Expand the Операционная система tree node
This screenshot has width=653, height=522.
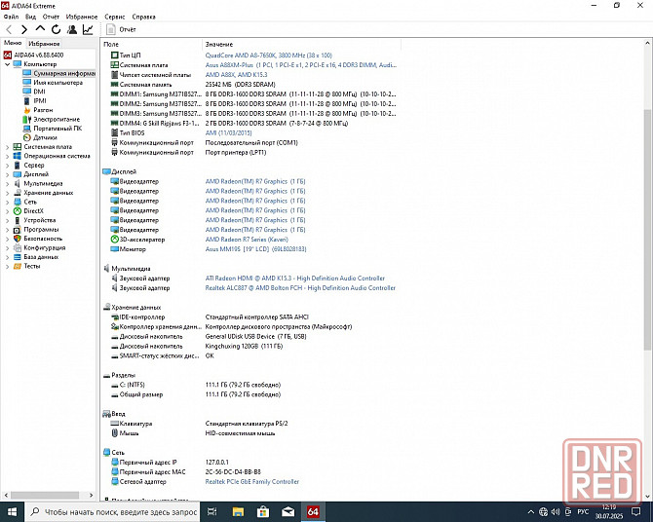pyautogui.click(x=7, y=156)
